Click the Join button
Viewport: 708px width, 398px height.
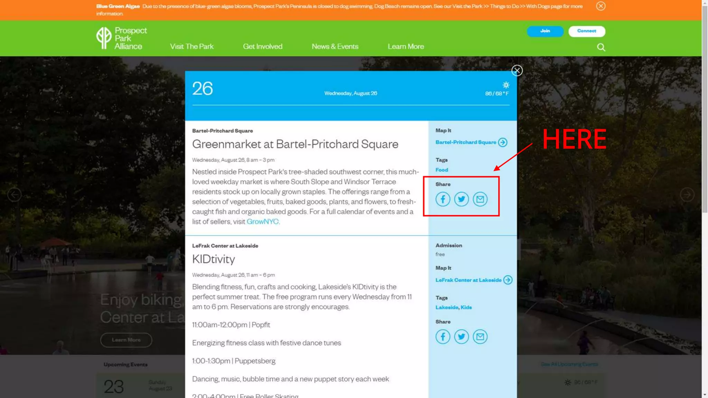545,31
